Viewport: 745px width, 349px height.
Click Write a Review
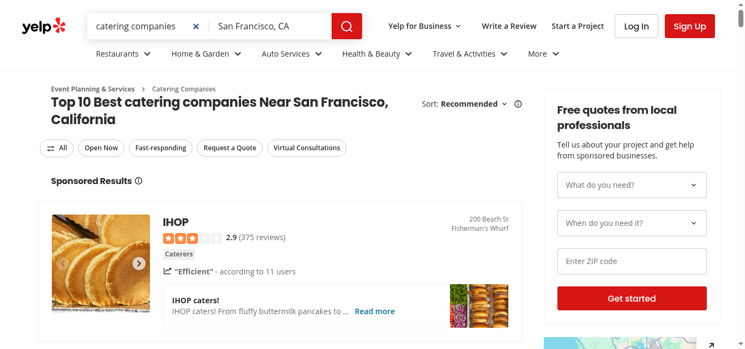509,26
